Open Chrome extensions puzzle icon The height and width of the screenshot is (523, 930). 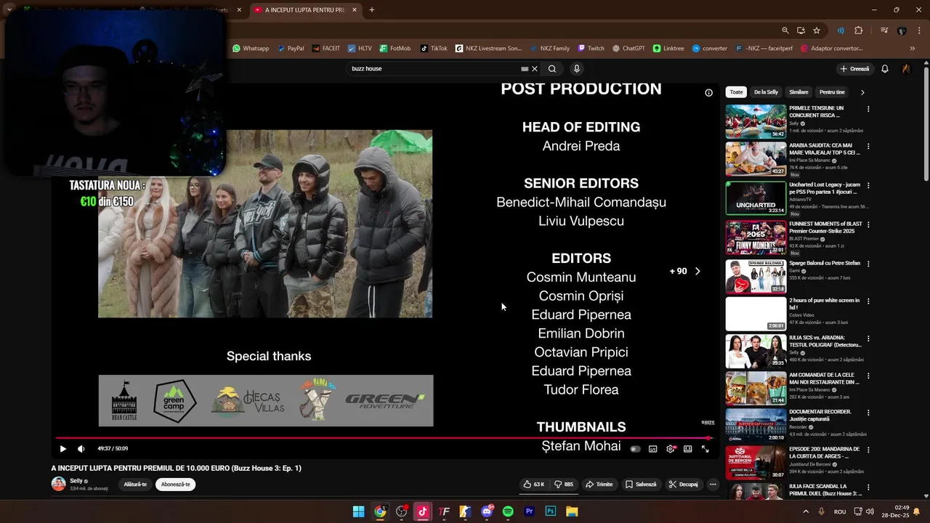point(859,31)
